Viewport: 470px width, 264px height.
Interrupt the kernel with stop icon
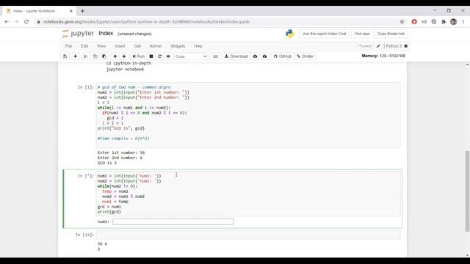pyautogui.click(x=151, y=56)
